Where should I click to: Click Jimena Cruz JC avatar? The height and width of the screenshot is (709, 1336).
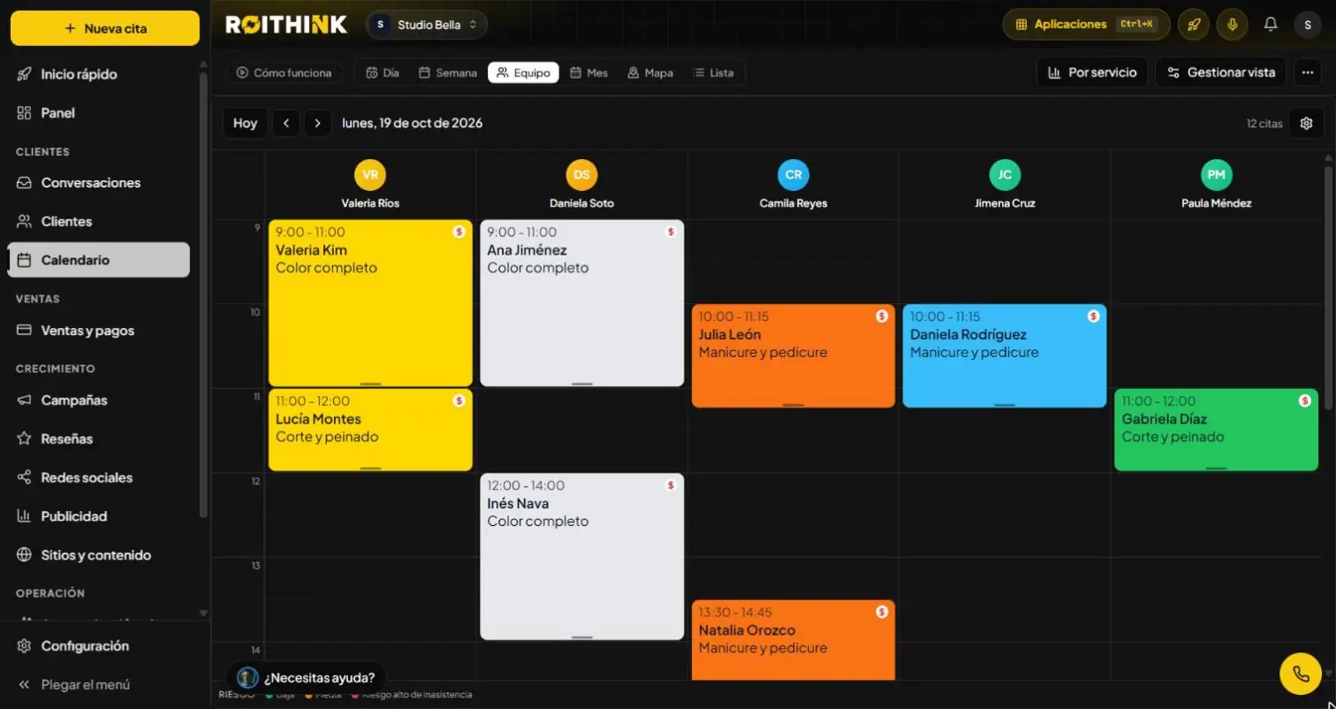[1005, 174]
